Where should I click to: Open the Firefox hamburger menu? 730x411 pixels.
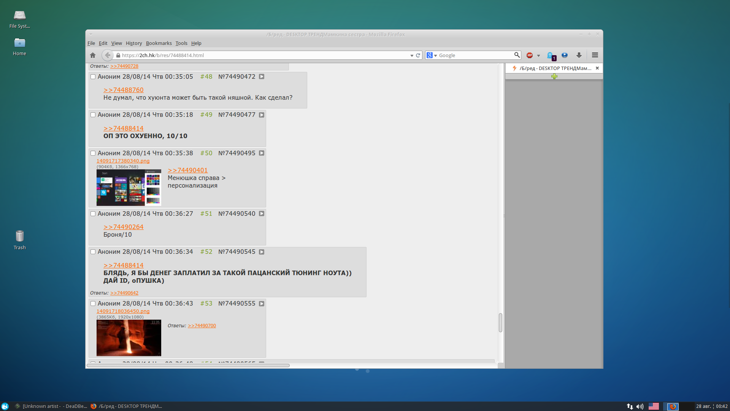pyautogui.click(x=595, y=55)
